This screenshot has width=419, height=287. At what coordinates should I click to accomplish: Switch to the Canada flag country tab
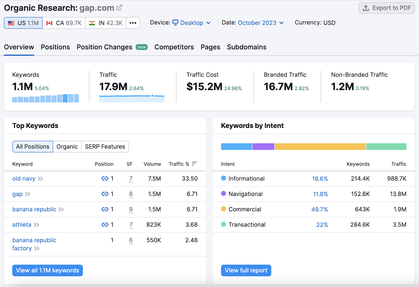(x=64, y=23)
